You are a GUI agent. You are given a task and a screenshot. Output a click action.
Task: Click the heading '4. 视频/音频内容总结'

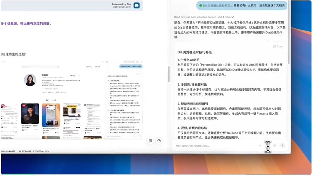point(192,128)
